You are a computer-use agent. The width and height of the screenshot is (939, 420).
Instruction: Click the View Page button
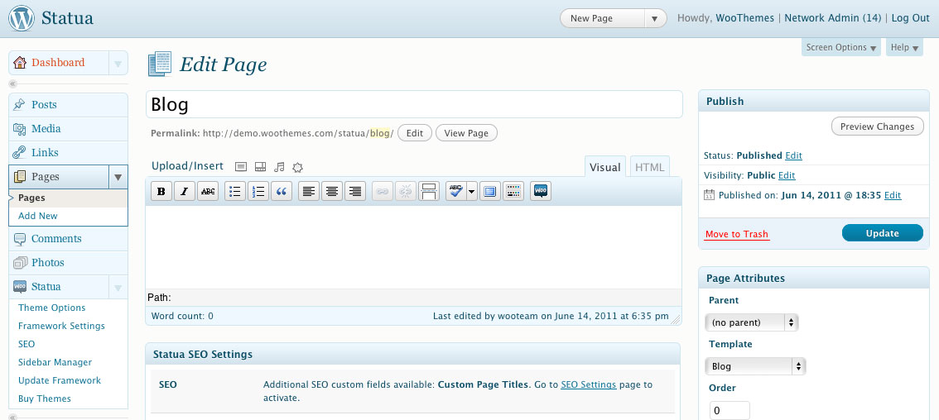pos(466,133)
